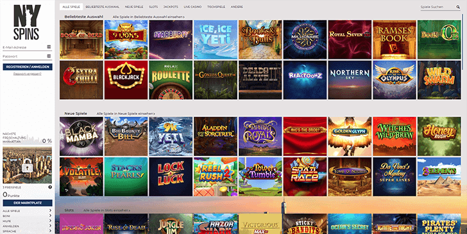The height and width of the screenshot is (234, 467).
Task: Launch the Reactoonz slot
Action: point(305,80)
